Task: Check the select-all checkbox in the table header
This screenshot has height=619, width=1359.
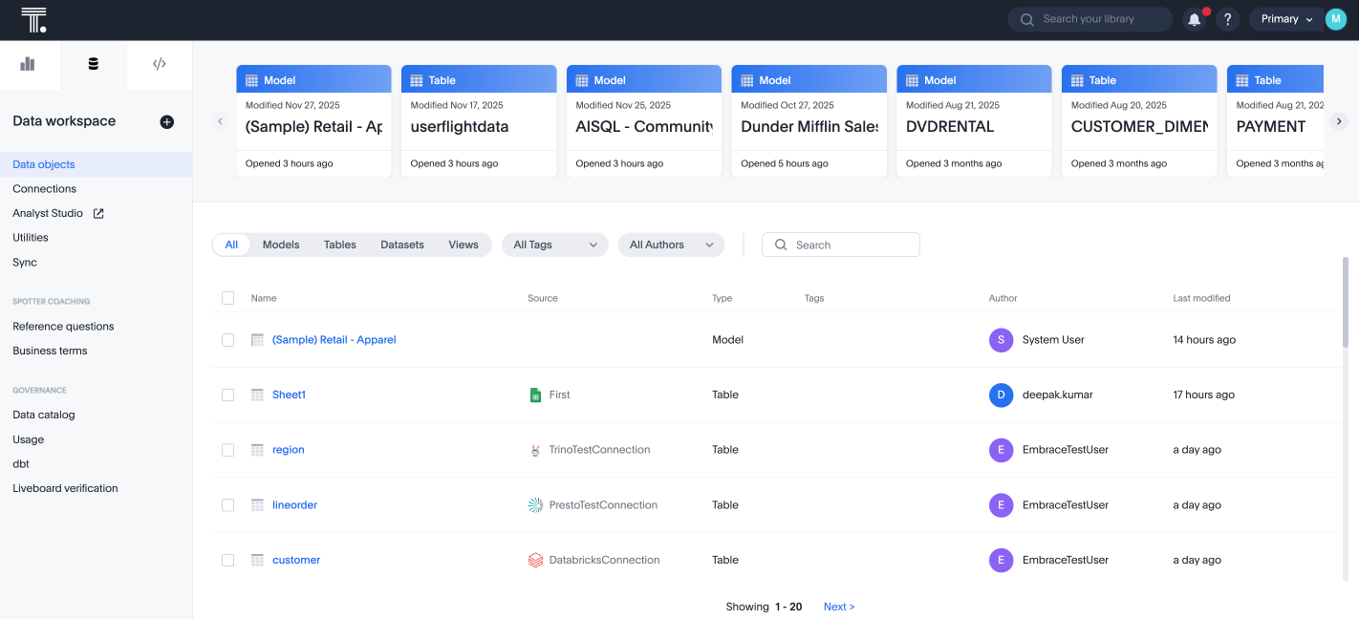Action: [x=227, y=297]
